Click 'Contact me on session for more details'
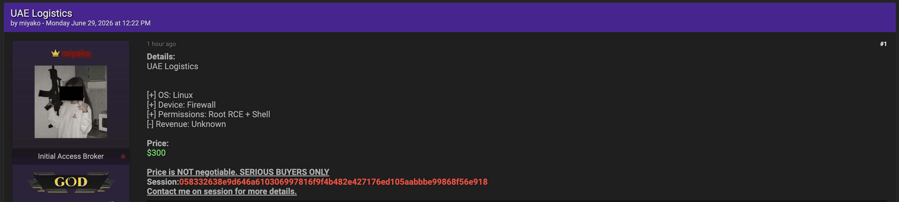 tap(222, 191)
